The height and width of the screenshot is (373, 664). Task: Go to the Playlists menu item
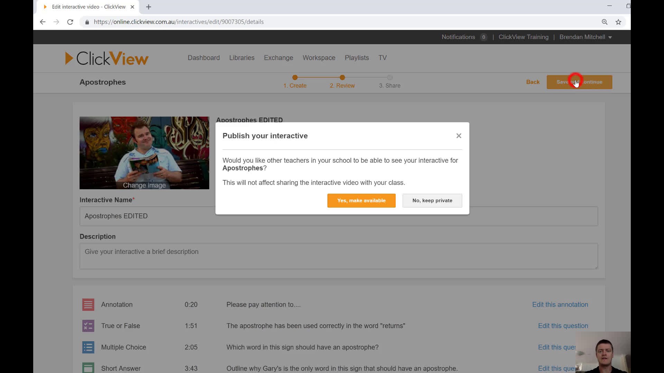[357, 58]
